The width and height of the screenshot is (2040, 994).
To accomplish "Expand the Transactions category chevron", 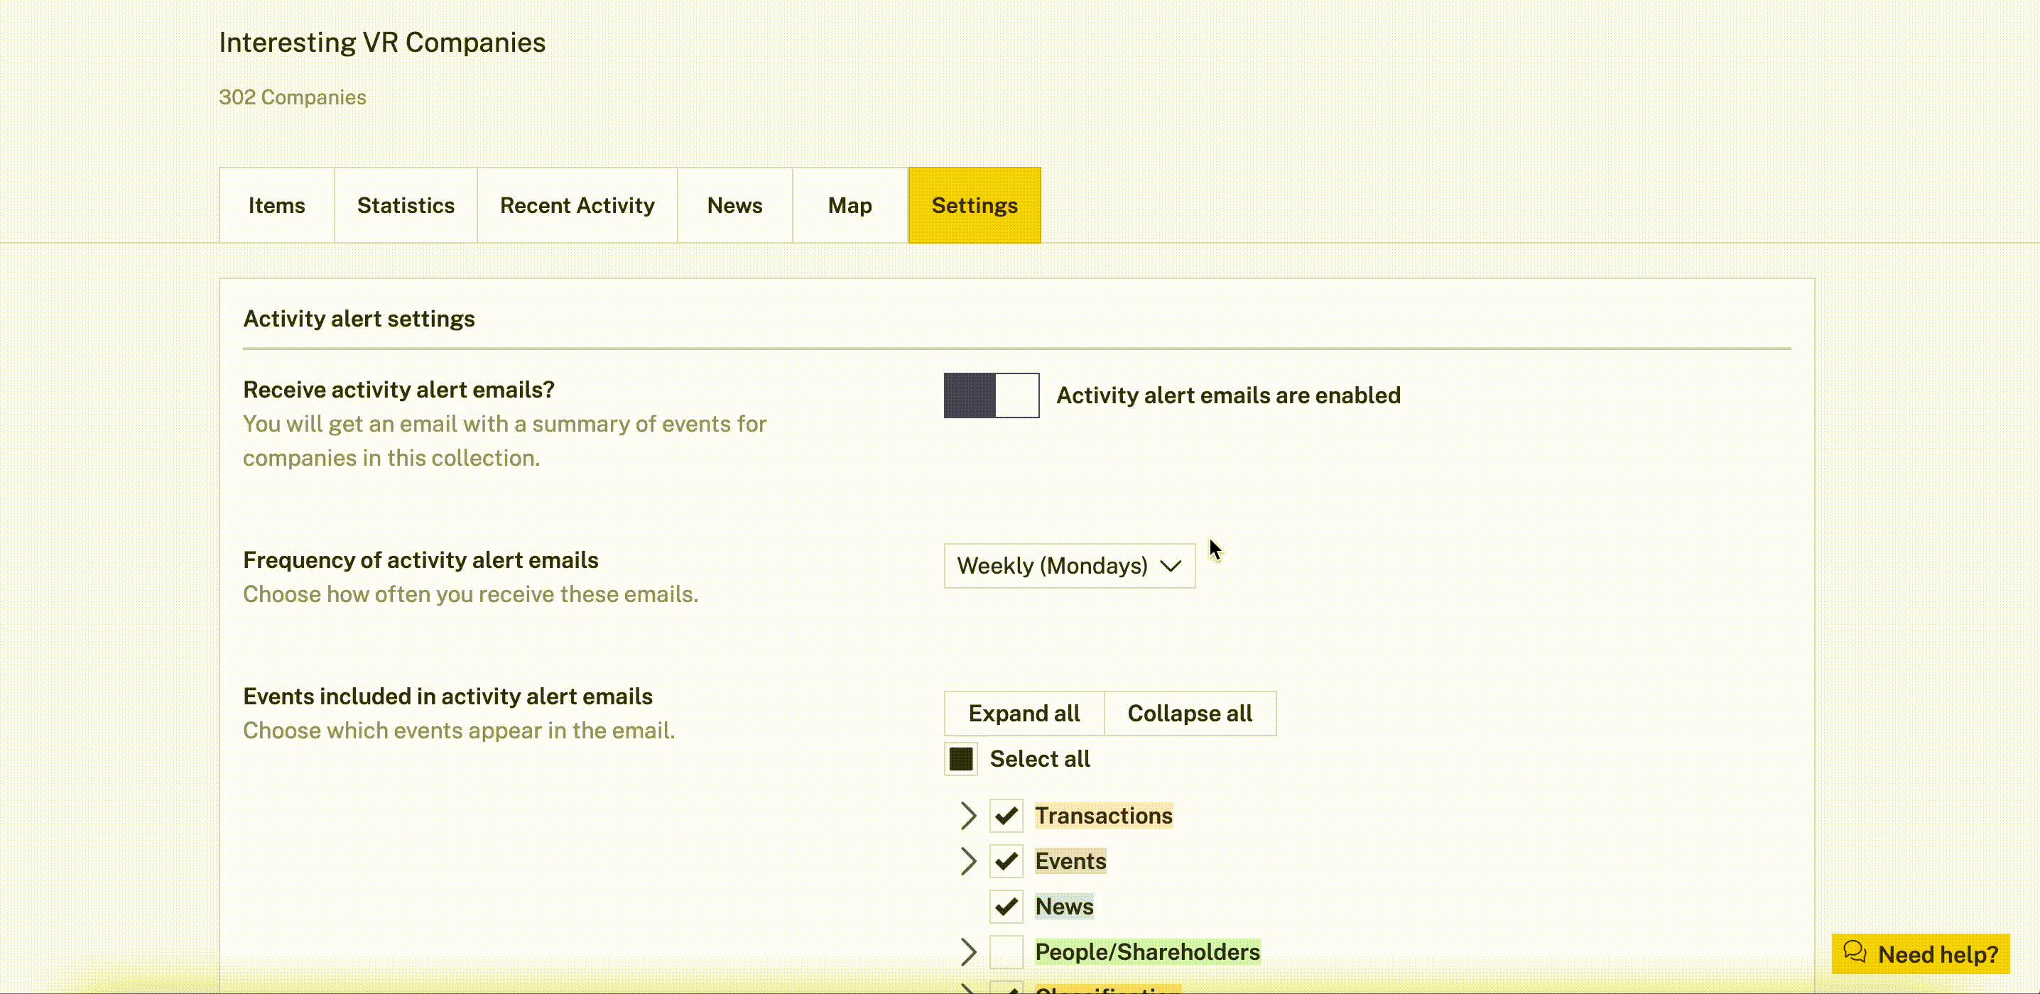I will point(967,816).
